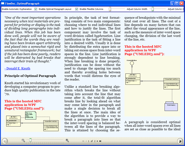The image size is (185, 146).
Task: Open the Donald E. Knuth link
Action: pos(17,68)
